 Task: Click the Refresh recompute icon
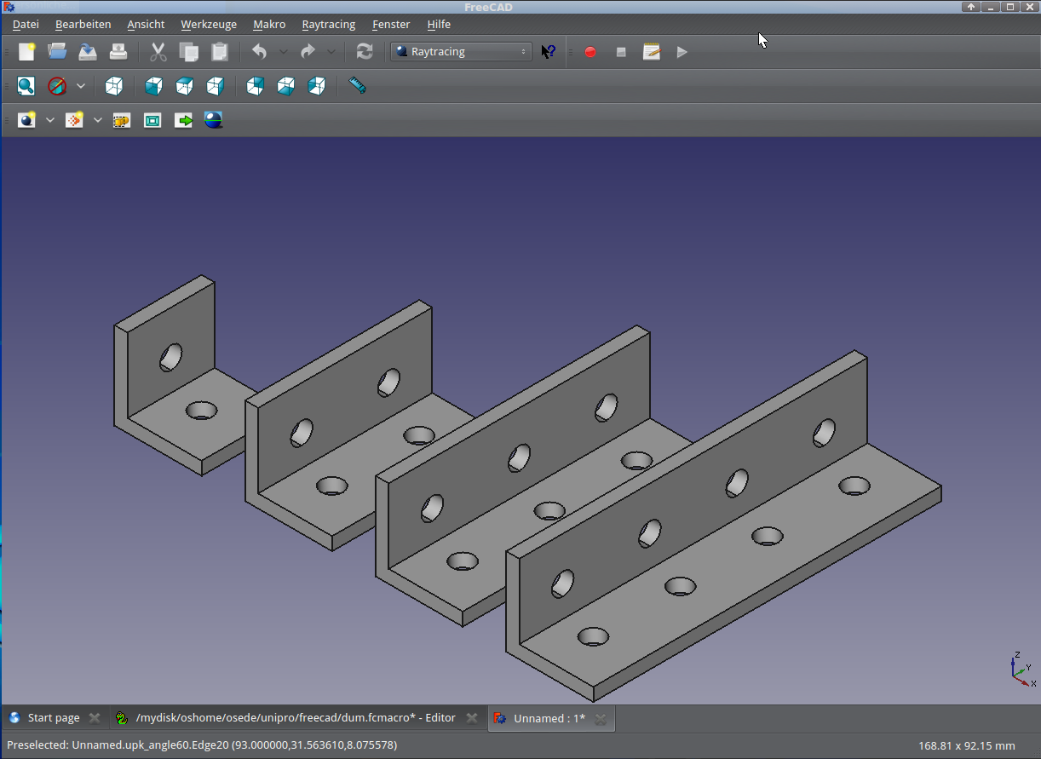pyautogui.click(x=365, y=52)
